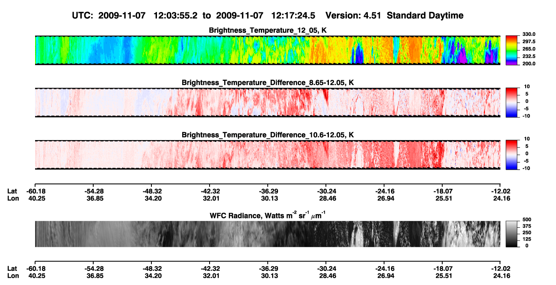Click longitude 24.16 on the upper axis
Screen dimensions: 556x285
[501, 198]
